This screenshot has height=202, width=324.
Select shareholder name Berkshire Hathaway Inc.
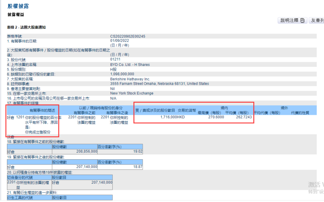tap(130, 79)
